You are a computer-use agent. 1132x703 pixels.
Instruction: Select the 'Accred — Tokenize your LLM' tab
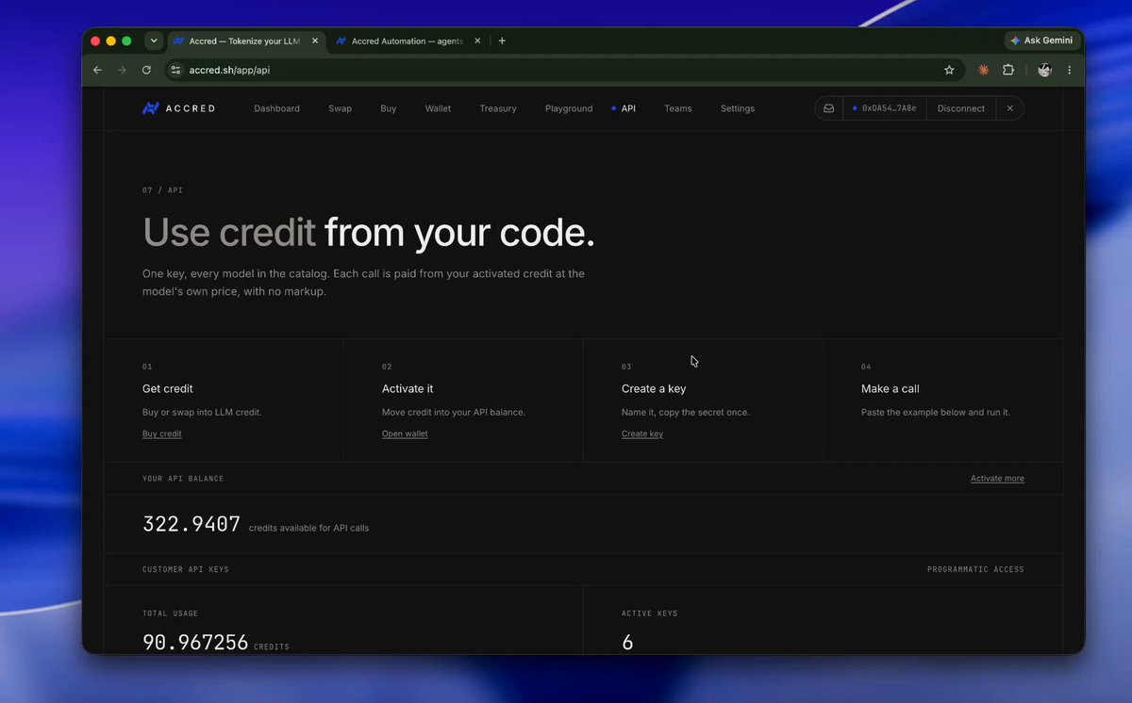tap(247, 41)
